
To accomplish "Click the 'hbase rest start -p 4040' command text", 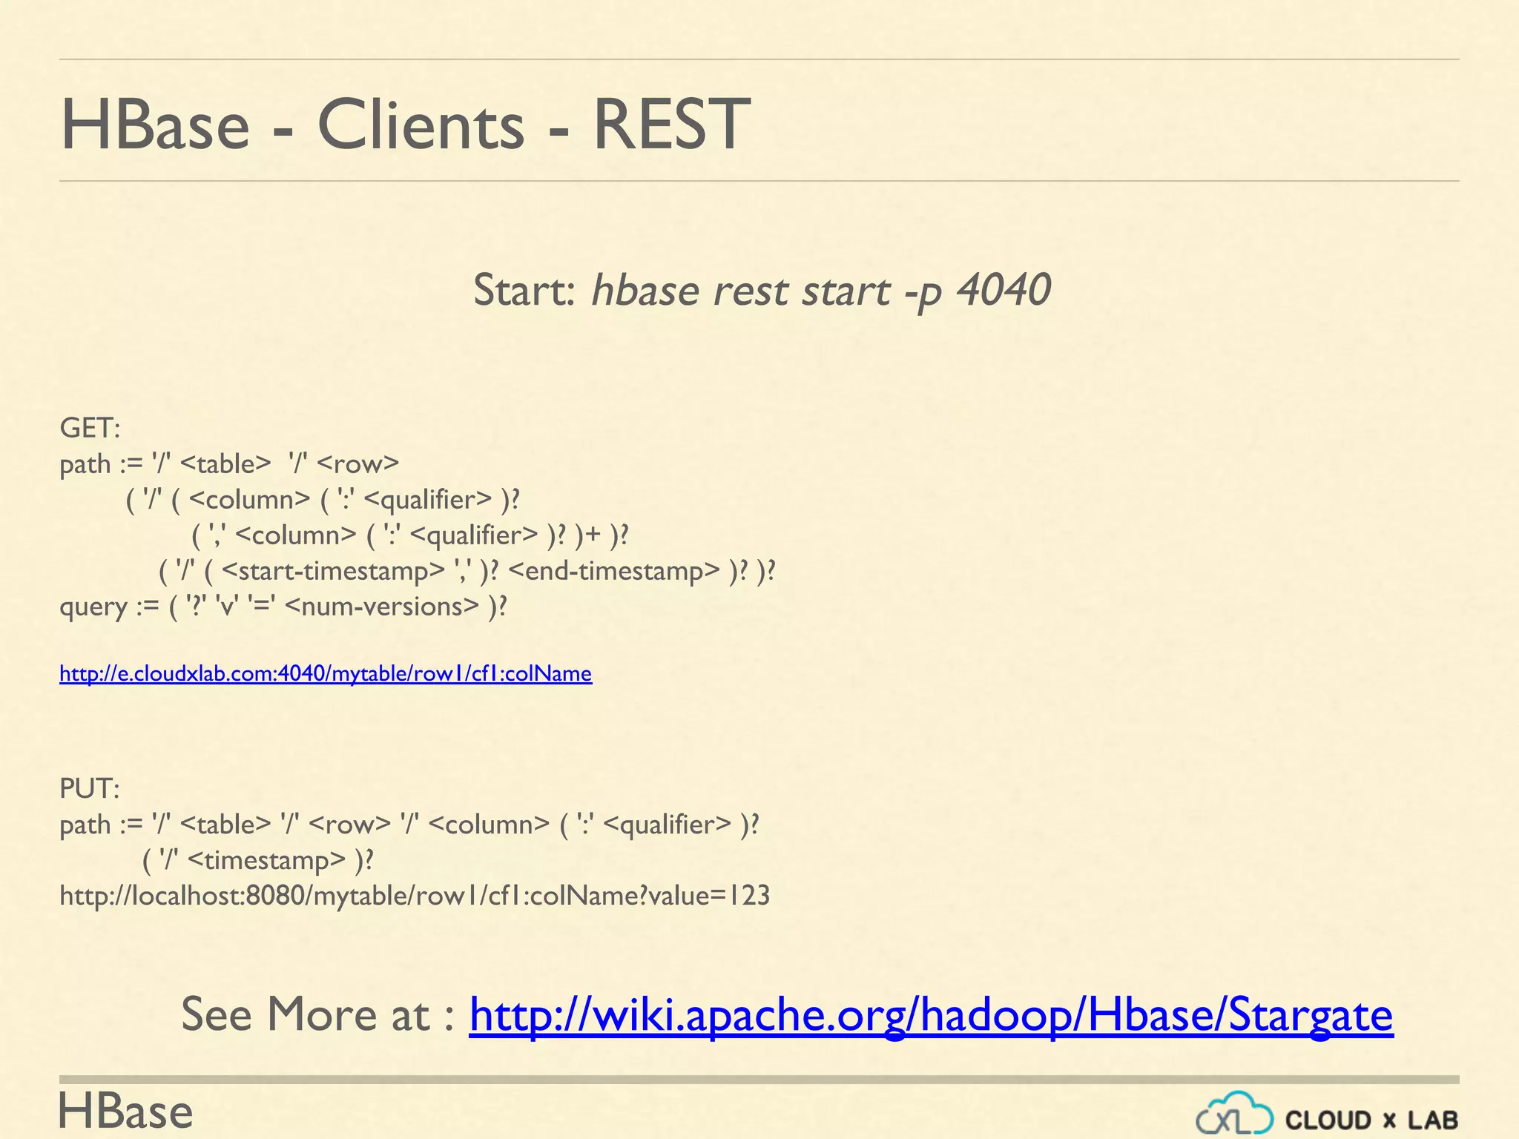I will [x=821, y=289].
